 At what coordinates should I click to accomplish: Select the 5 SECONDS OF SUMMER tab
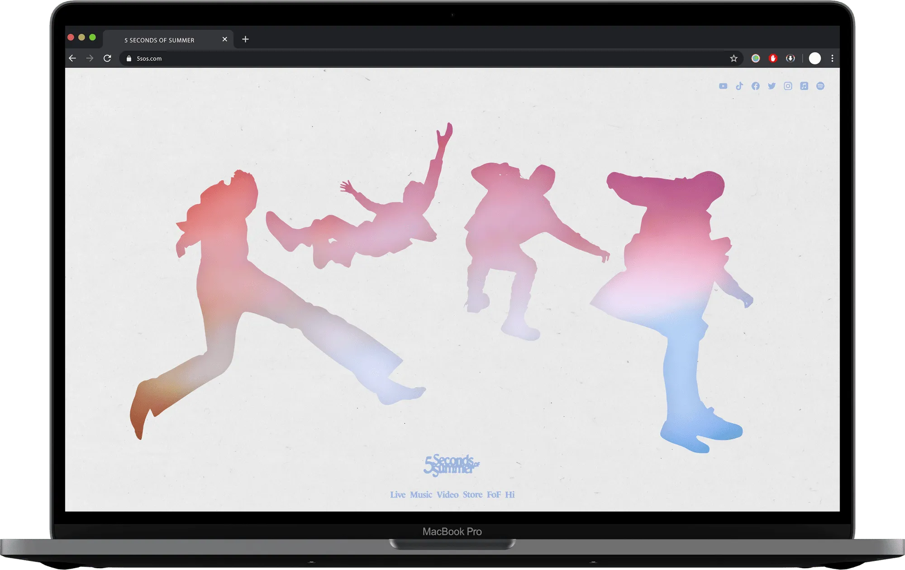click(x=159, y=40)
